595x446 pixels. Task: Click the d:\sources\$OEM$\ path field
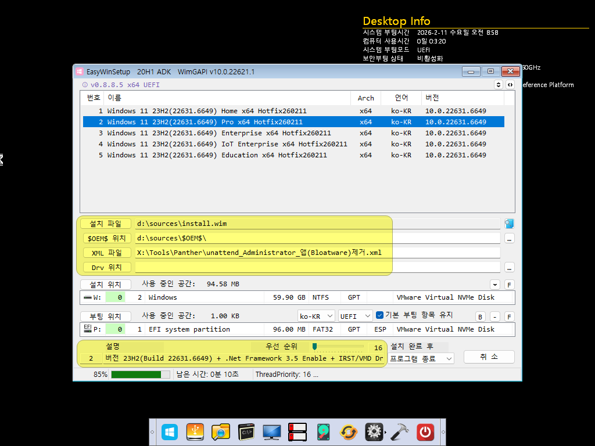coord(318,238)
